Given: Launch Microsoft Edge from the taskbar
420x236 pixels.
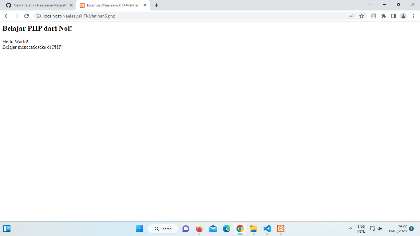Looking at the screenshot, I should [x=227, y=229].
